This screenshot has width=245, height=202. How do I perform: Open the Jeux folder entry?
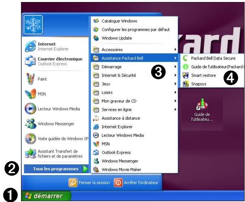(x=134, y=84)
